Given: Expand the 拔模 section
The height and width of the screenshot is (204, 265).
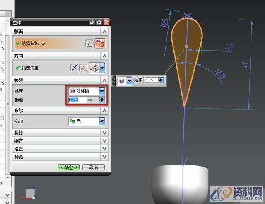Looking at the screenshot, I should 105,133.
